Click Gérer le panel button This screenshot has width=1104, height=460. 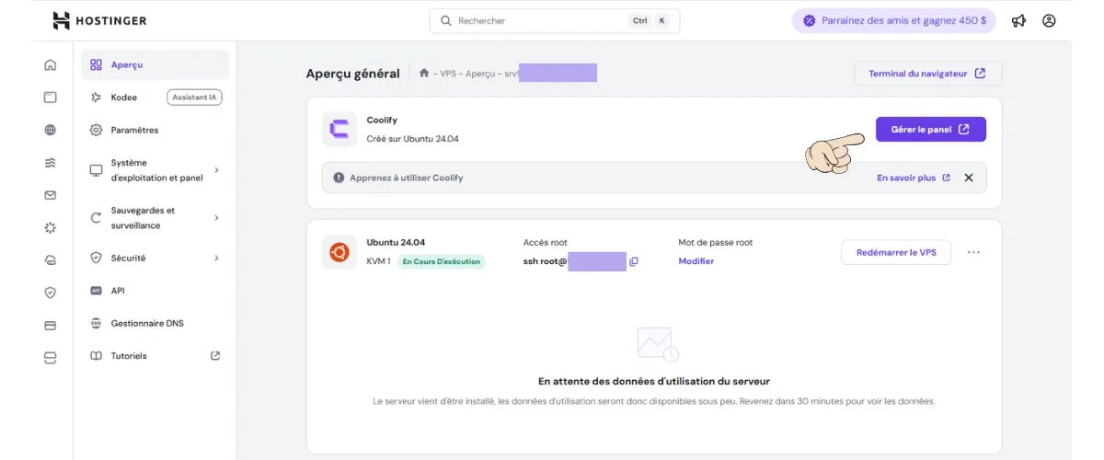coord(931,130)
